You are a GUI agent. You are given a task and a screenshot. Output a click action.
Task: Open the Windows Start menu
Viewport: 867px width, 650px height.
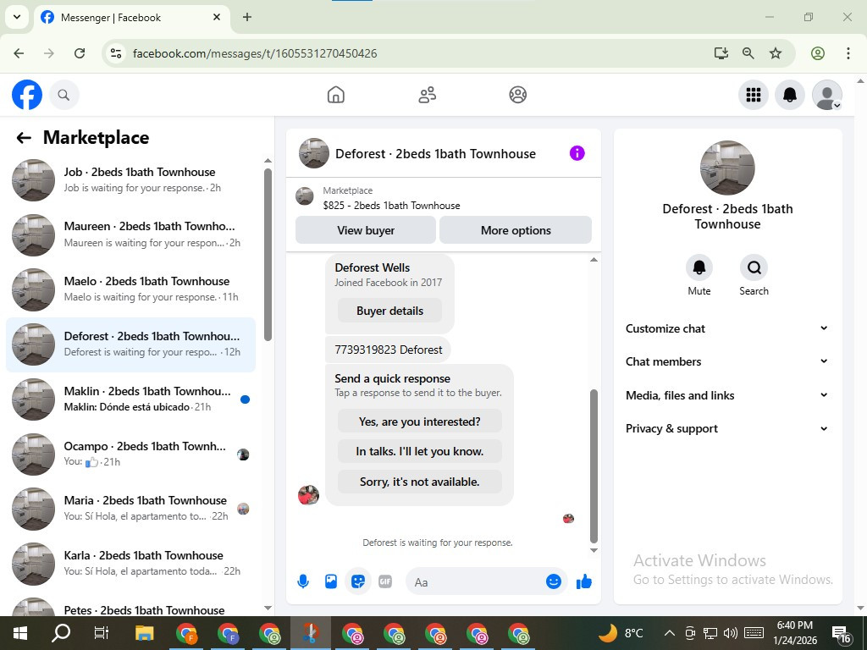[x=20, y=633]
